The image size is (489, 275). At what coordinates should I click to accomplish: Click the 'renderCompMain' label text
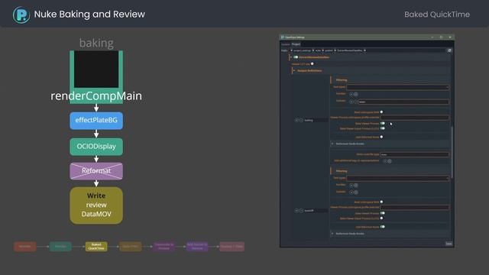point(96,95)
